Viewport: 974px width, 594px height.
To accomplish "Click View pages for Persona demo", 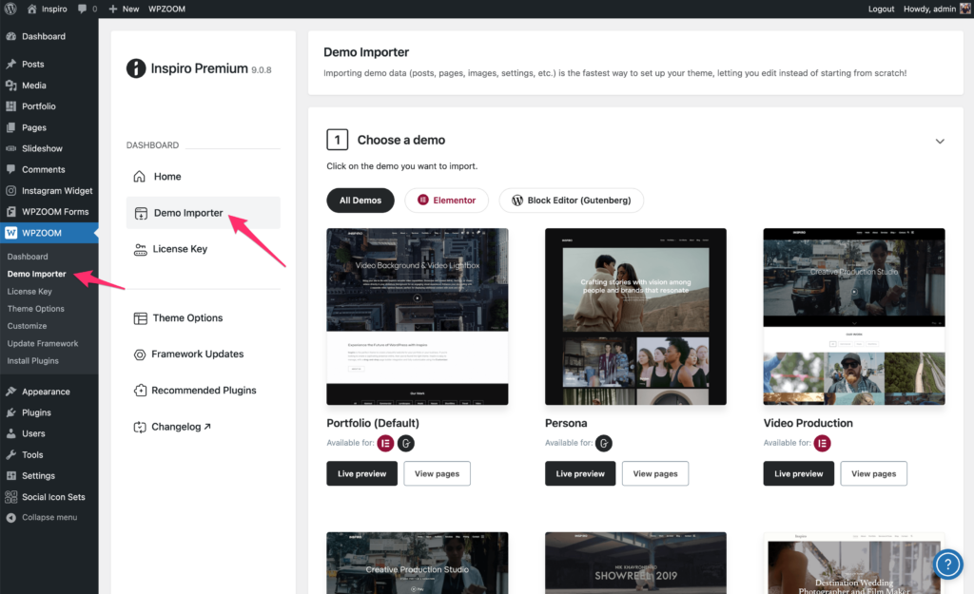I will (654, 473).
